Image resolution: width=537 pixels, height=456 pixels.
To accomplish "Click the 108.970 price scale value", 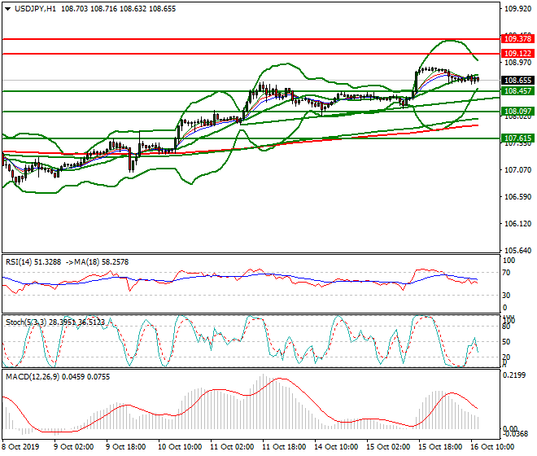I will pyautogui.click(x=517, y=63).
